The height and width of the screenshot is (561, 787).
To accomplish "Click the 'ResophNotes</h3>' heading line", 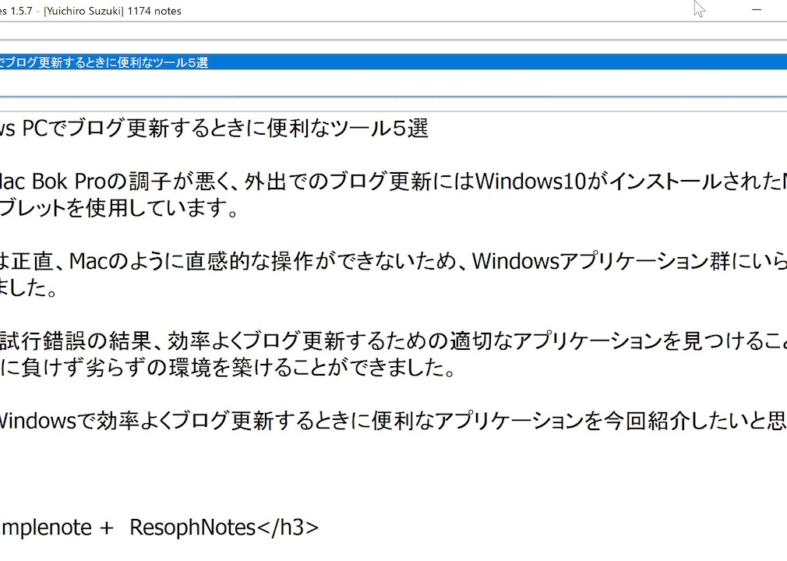I will [x=159, y=527].
